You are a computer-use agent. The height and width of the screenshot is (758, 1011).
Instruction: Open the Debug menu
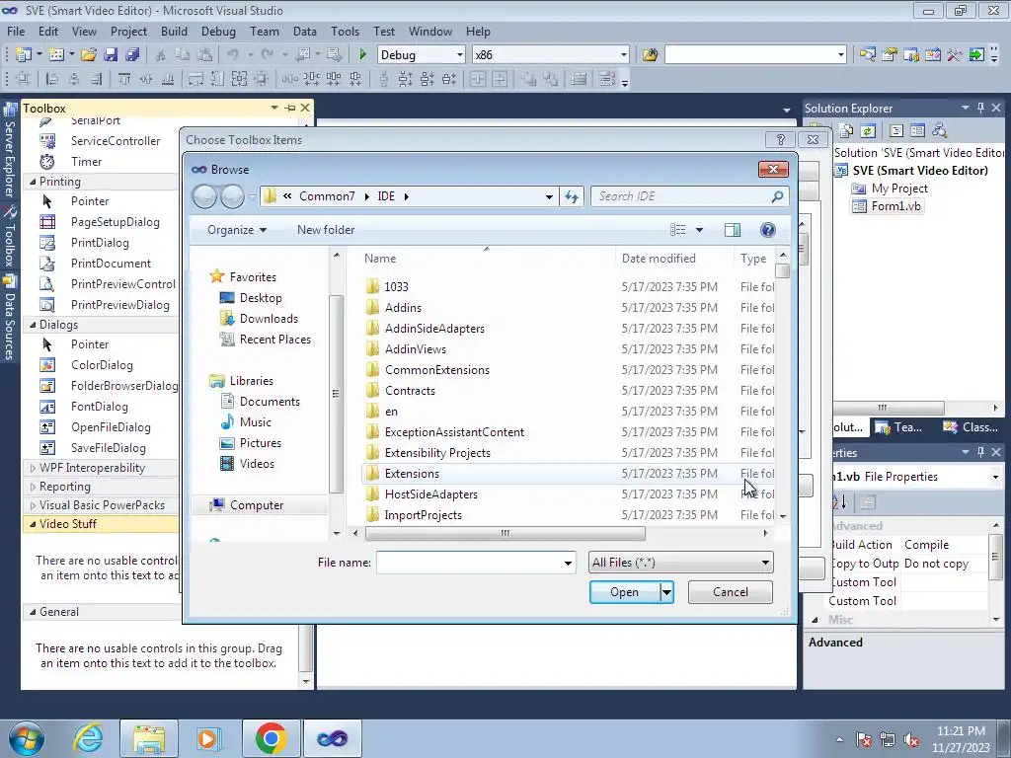tap(218, 31)
